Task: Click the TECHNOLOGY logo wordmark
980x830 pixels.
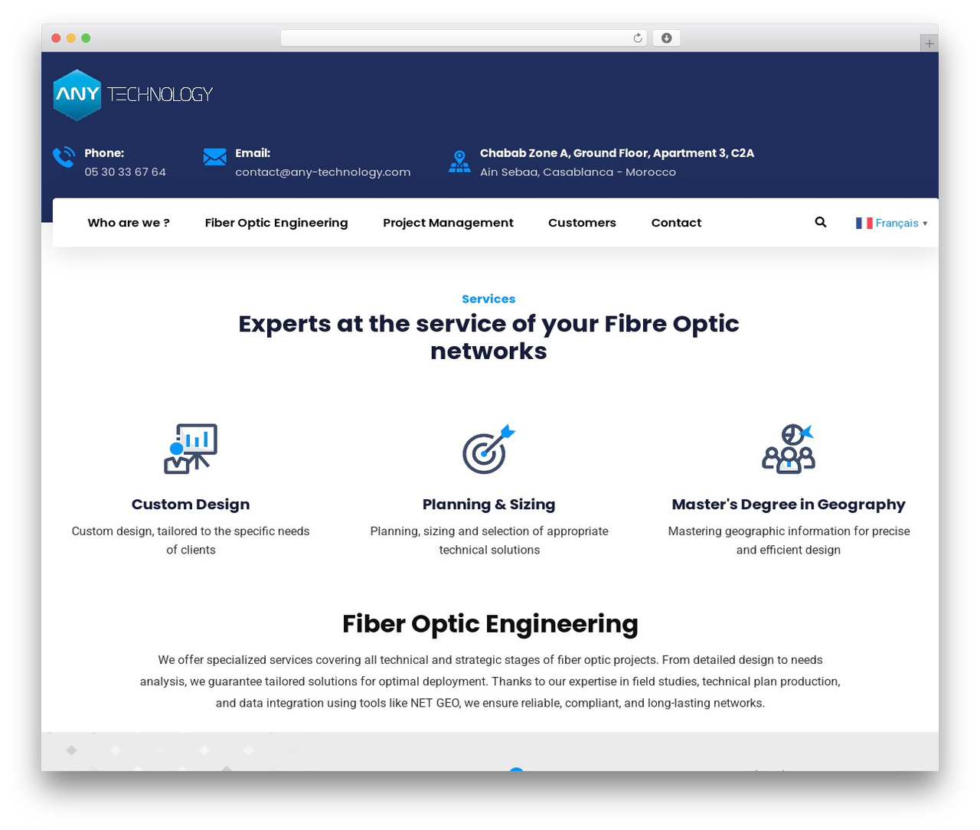Action: point(160,94)
